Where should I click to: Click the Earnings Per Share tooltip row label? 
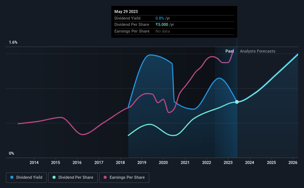coord(132,31)
